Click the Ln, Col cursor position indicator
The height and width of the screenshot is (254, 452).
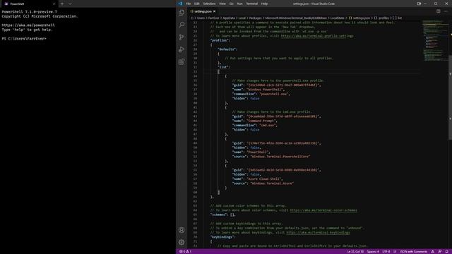coord(355,251)
